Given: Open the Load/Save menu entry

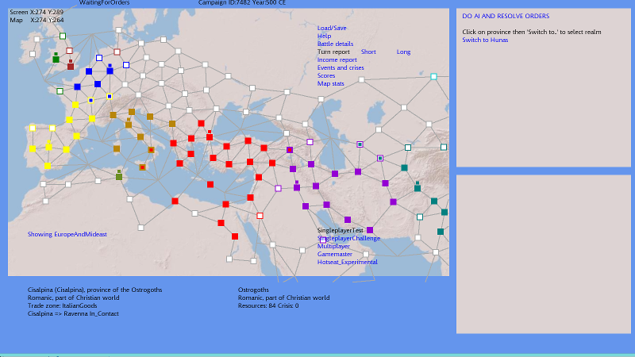Looking at the screenshot, I should coord(332,28).
